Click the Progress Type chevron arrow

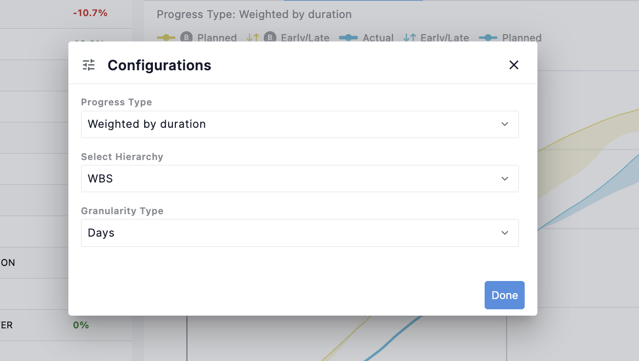tap(505, 124)
